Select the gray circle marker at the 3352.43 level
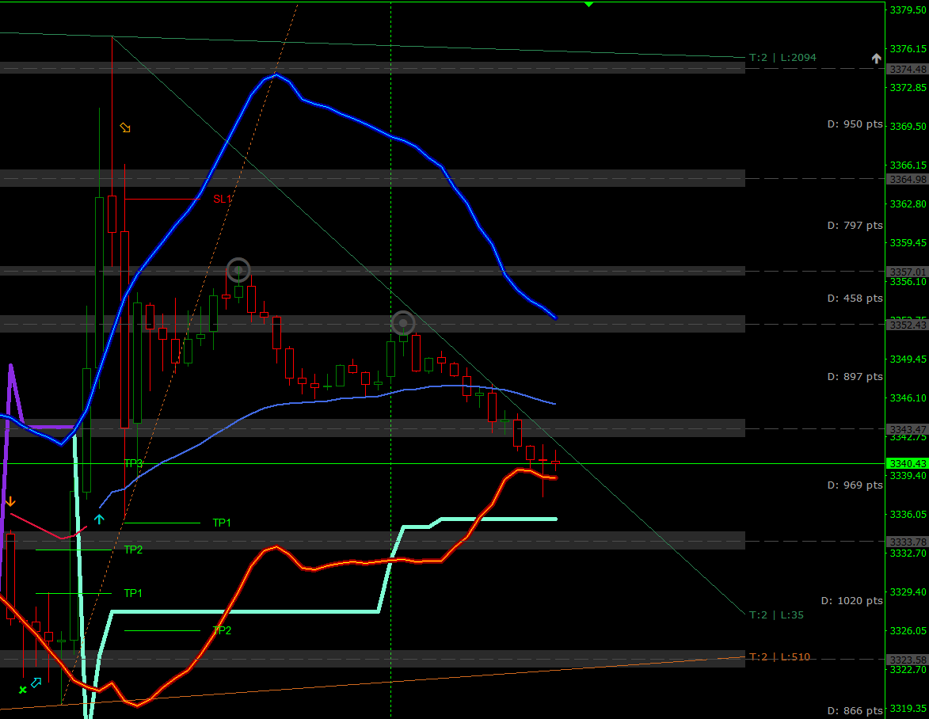This screenshot has width=929, height=719. 403,323
